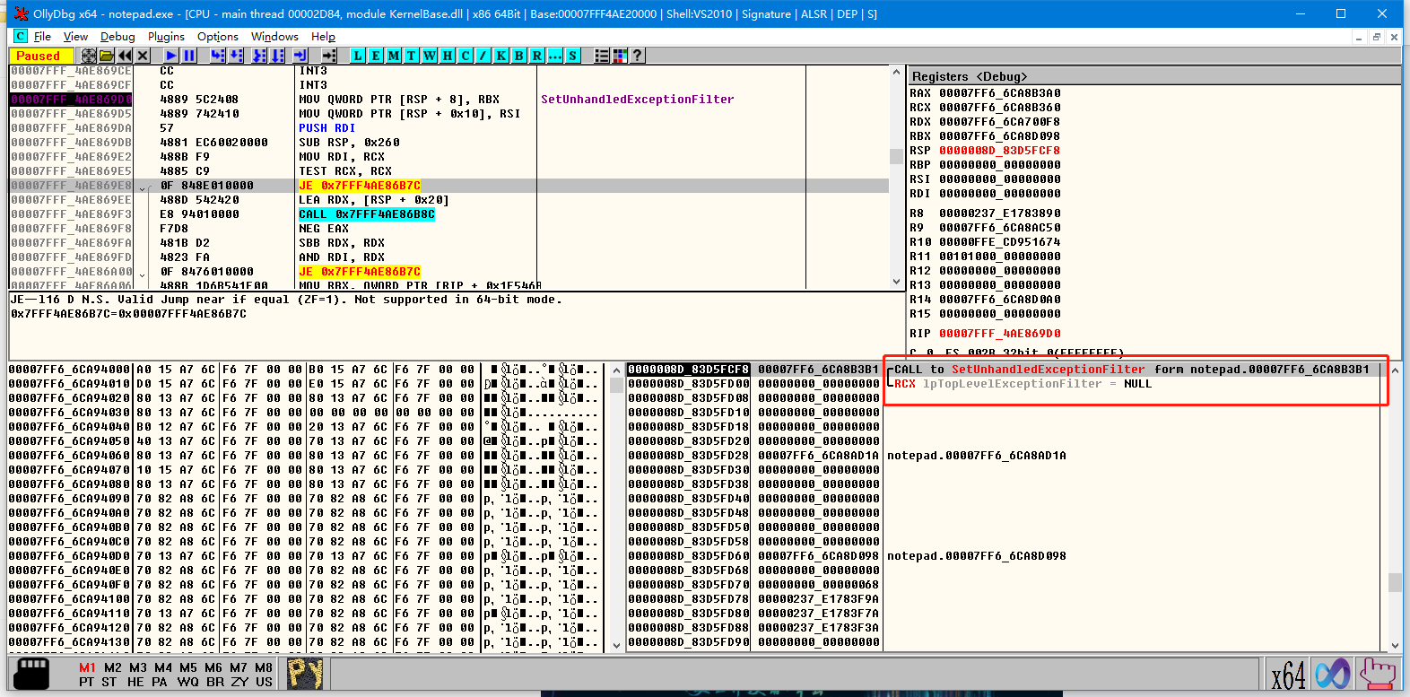Click the RIP register value
Image resolution: width=1410 pixels, height=697 pixels.
point(999,334)
